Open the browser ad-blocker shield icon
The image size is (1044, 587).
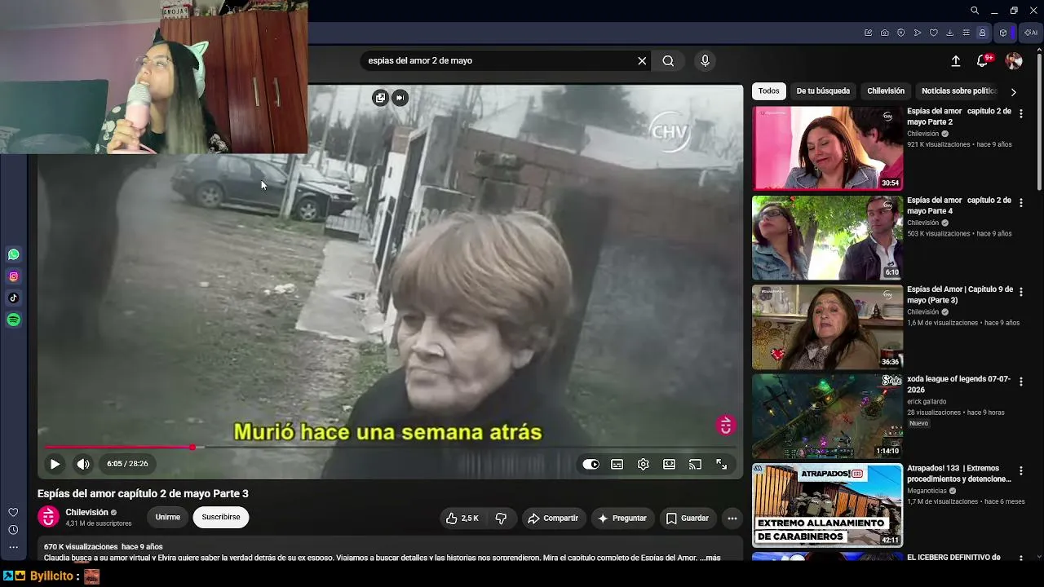coord(901,33)
